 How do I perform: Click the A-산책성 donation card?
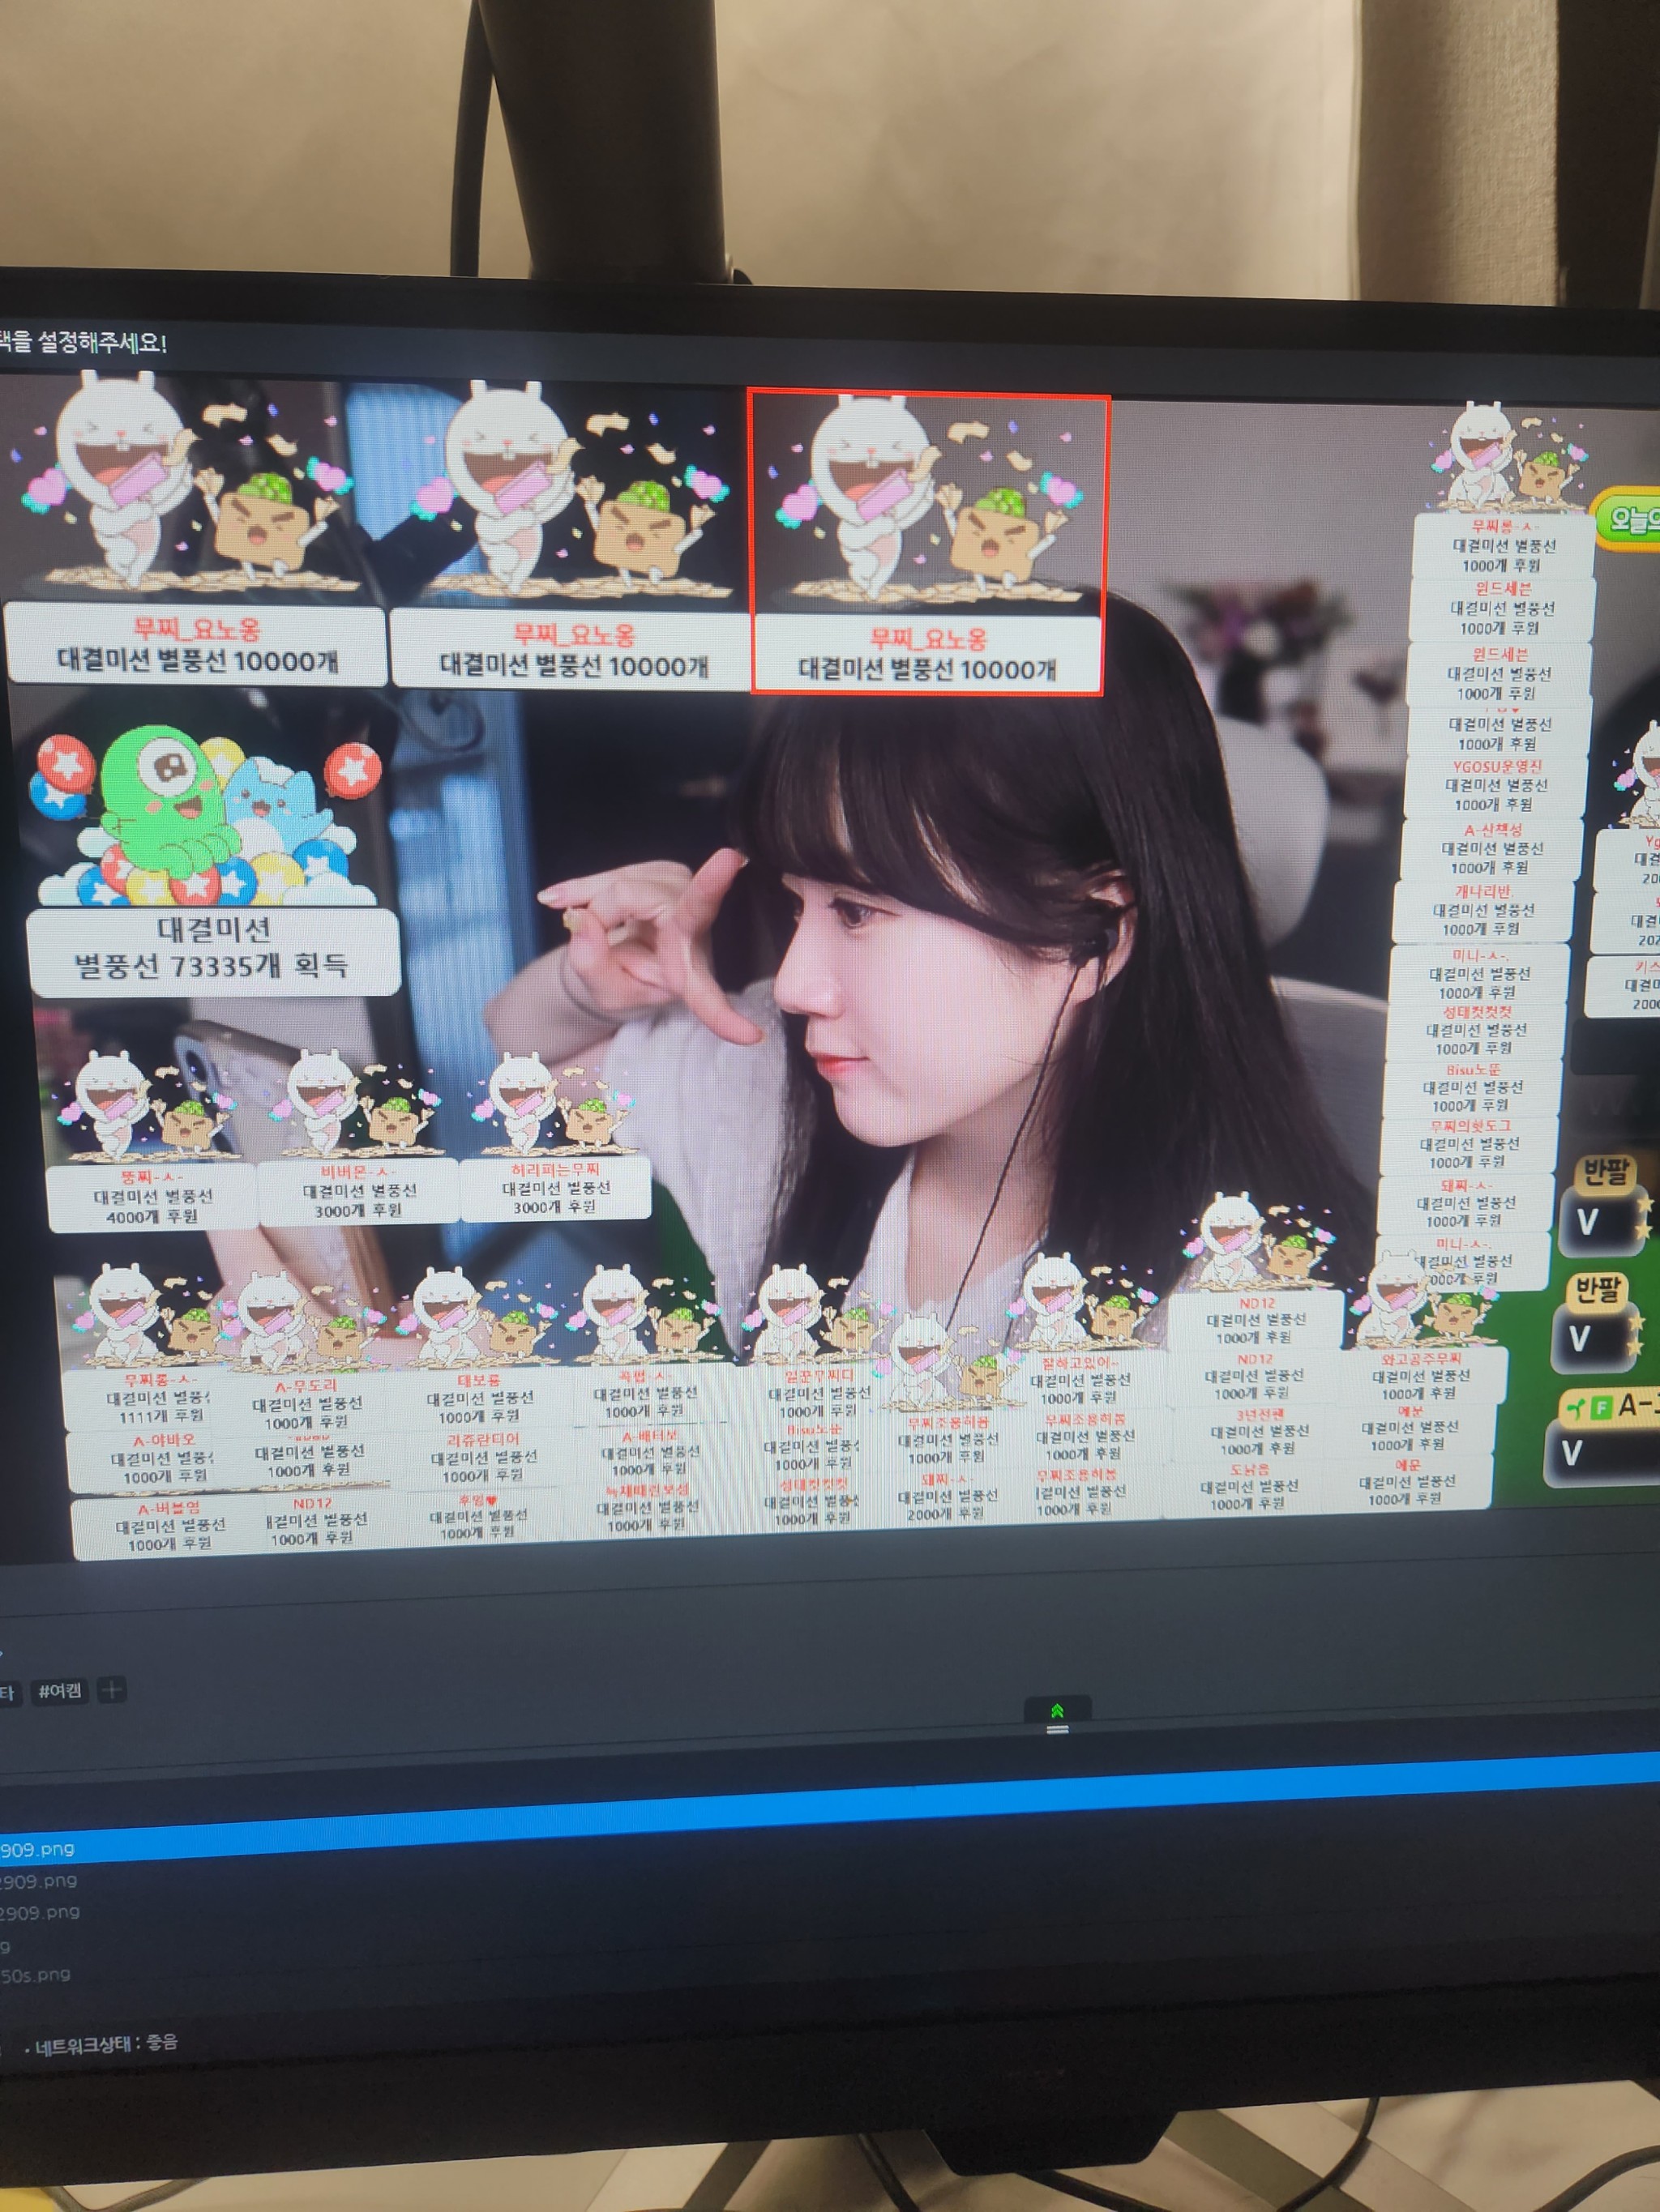(1493, 850)
